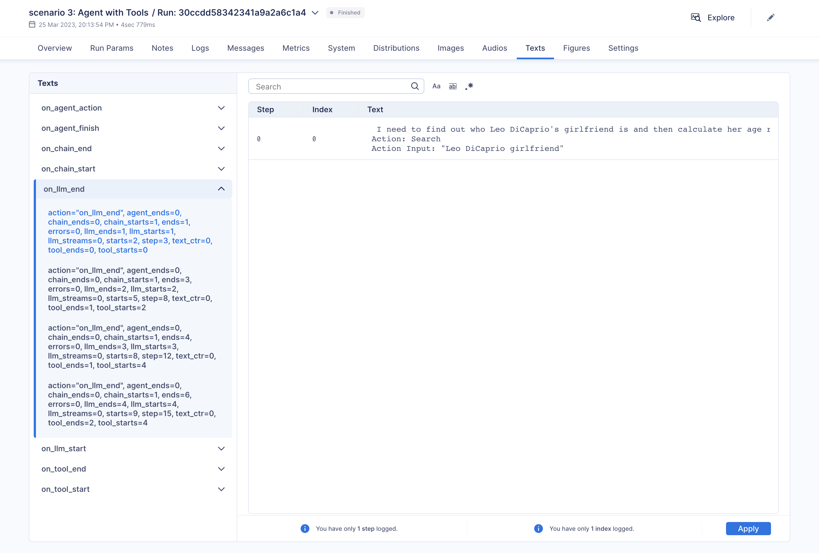Open the Logs tab

(200, 48)
